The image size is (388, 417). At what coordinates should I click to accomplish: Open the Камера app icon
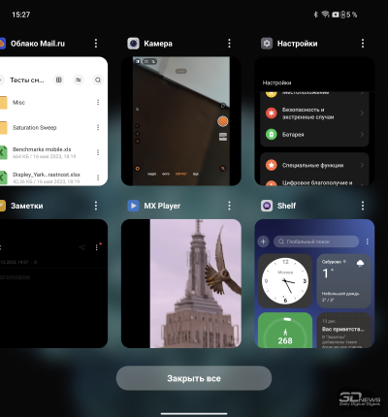tap(133, 44)
